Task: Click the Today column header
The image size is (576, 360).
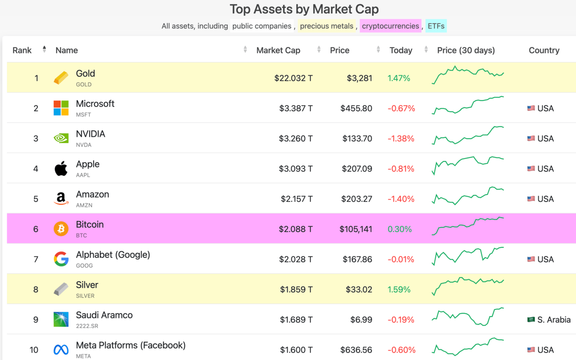Action: pyautogui.click(x=401, y=50)
